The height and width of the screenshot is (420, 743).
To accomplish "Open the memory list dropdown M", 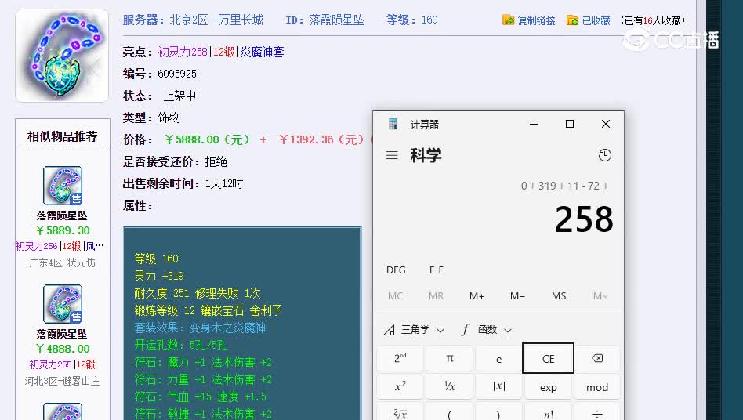I will (600, 296).
